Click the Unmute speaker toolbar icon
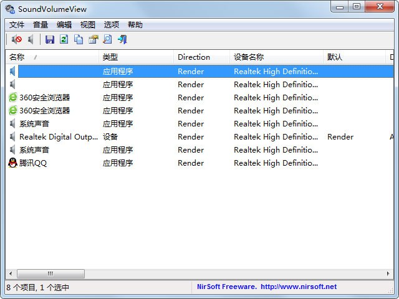The height and width of the screenshot is (299, 399). click(31, 39)
